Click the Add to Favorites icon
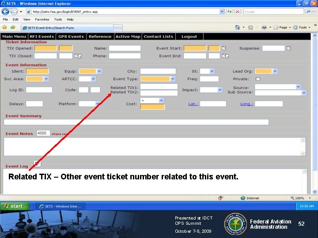 tap(13, 27)
